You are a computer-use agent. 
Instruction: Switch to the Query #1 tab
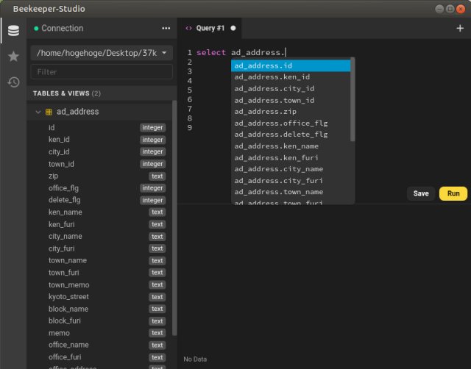pyautogui.click(x=210, y=28)
